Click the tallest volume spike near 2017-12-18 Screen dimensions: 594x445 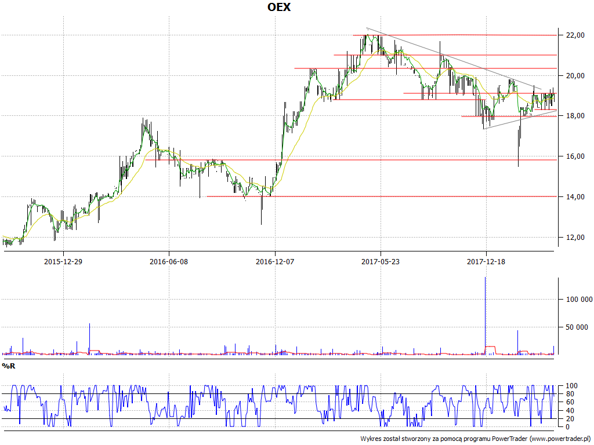tap(486, 316)
